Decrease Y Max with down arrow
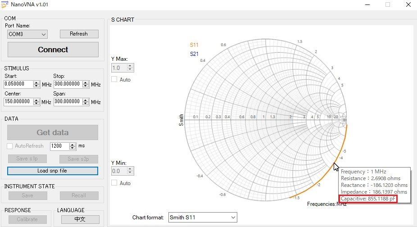Image resolution: width=417 pixels, height=227 pixels. (130, 70)
